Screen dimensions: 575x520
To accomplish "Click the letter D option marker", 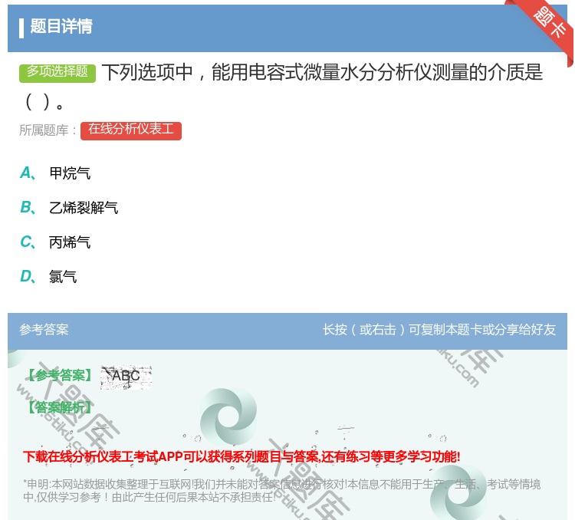I will tap(28, 276).
